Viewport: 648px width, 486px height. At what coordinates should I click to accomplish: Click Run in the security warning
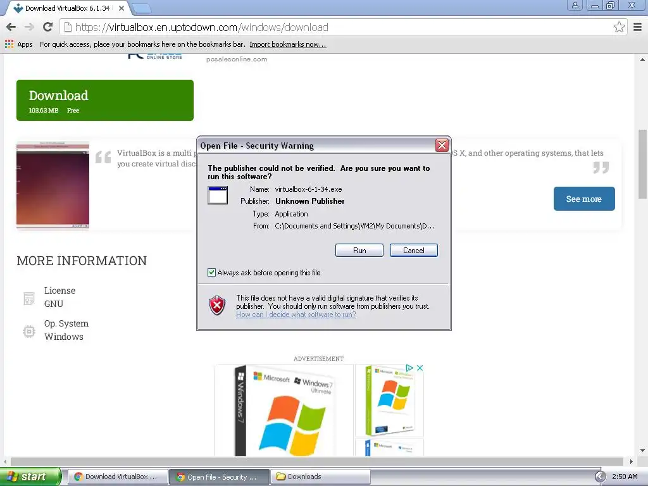click(x=359, y=251)
